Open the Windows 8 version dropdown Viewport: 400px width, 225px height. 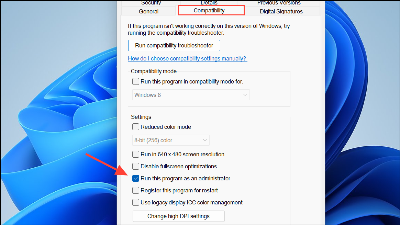191,95
